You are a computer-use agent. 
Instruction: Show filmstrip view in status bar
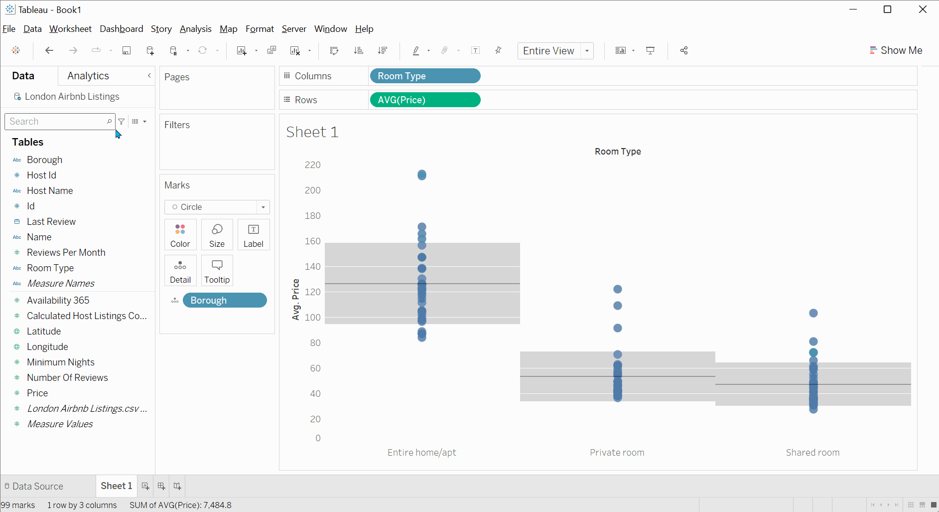point(922,505)
